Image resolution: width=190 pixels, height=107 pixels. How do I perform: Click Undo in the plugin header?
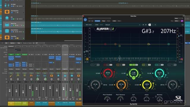(x=114, y=21)
